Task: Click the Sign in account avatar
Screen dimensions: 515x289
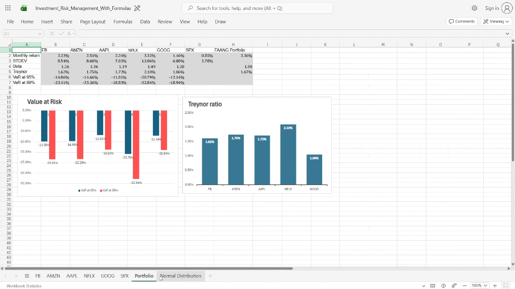Action: pos(506,8)
